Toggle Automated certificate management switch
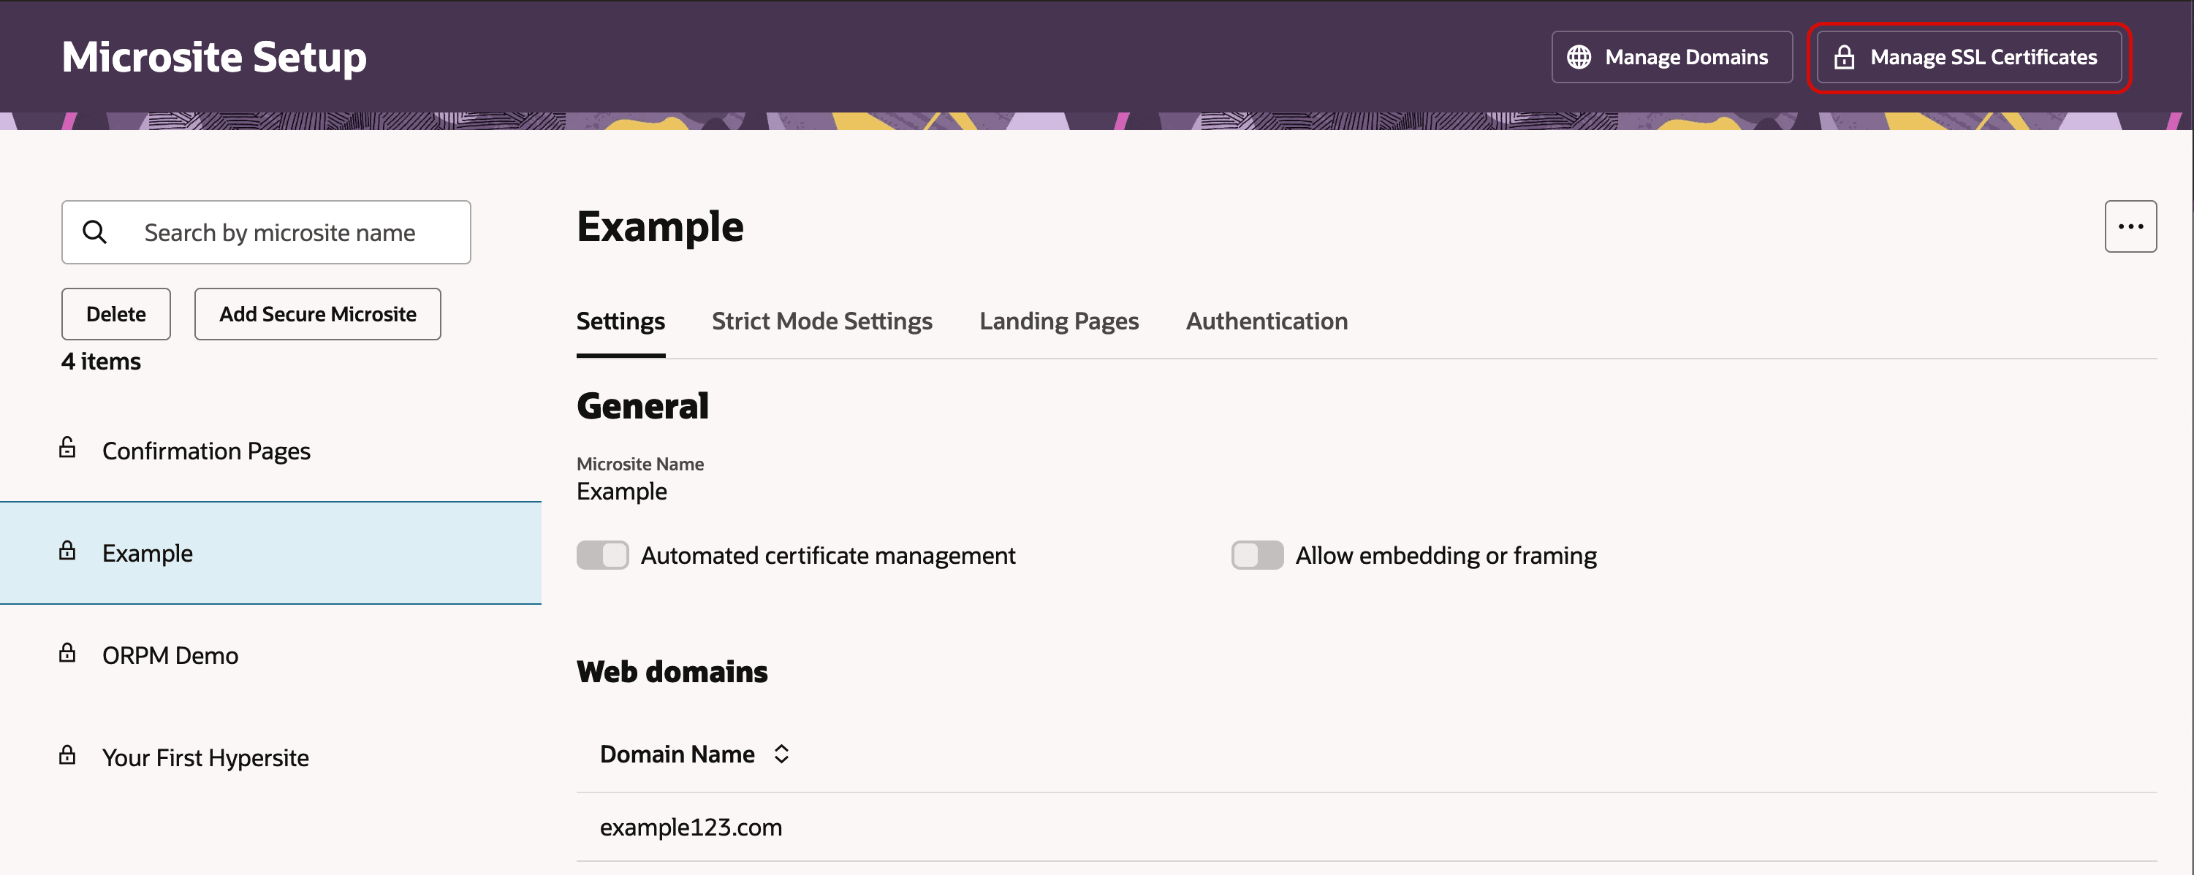Screen dimensions: 2194x875 [602, 555]
